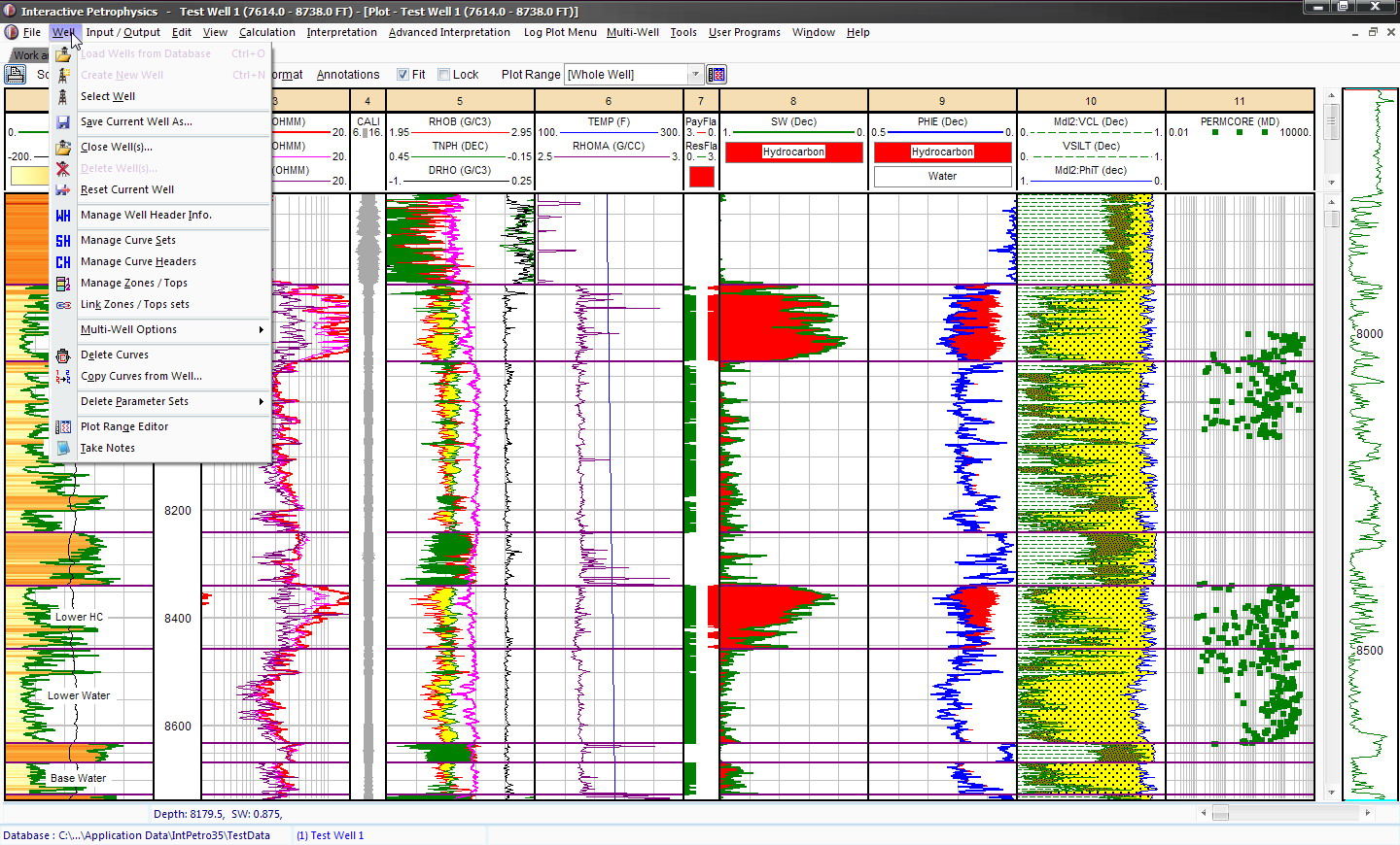This screenshot has height=845, width=1400.
Task: Choose Take Notes entry
Action: pos(160,448)
